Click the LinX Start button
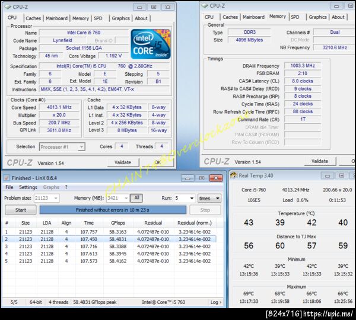356x320 pixels. (x=21, y=210)
